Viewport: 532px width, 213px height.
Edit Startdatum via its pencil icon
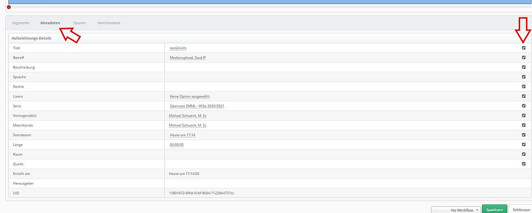coord(523,135)
